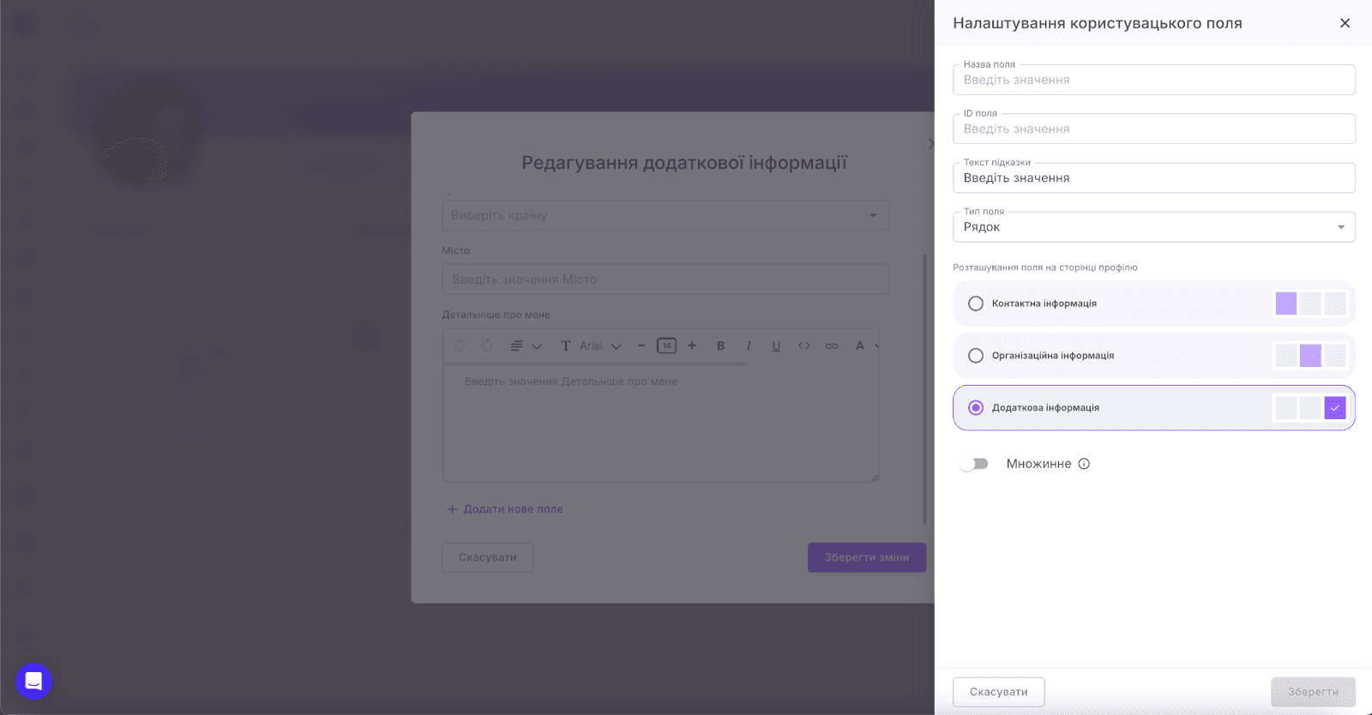
Task: Open the Виберіть країну dropdown
Action: click(x=665, y=215)
